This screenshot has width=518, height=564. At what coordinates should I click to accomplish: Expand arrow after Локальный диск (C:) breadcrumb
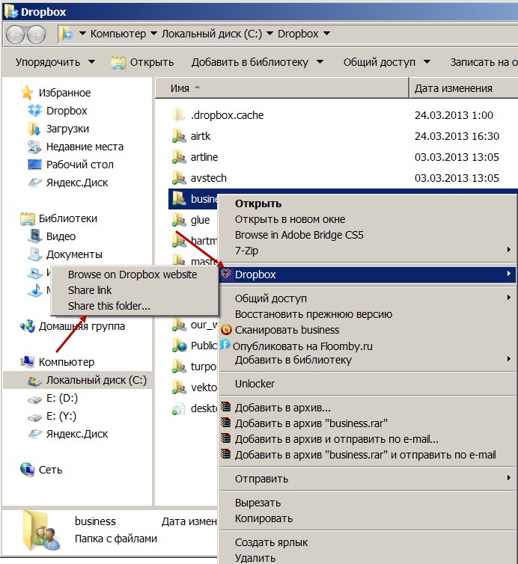coord(269,34)
